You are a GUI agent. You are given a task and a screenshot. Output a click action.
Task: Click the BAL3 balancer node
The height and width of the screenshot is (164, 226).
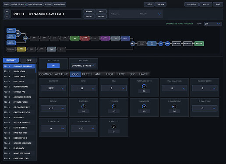click(x=133, y=44)
